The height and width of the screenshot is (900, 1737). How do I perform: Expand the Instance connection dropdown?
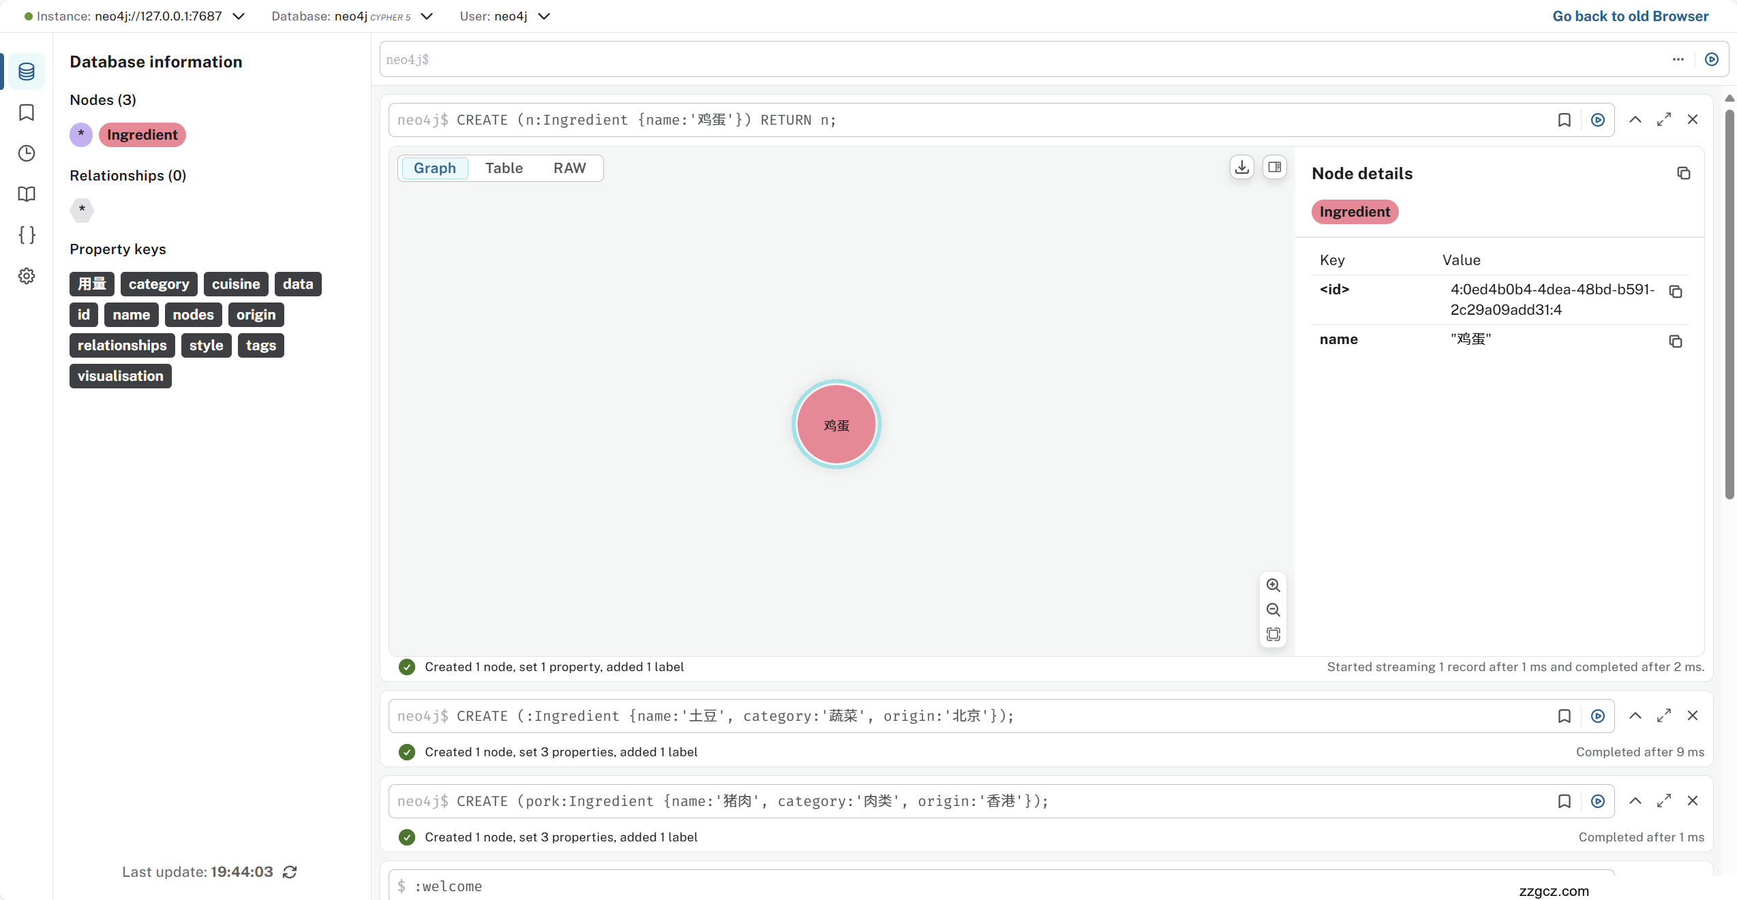pyautogui.click(x=239, y=16)
